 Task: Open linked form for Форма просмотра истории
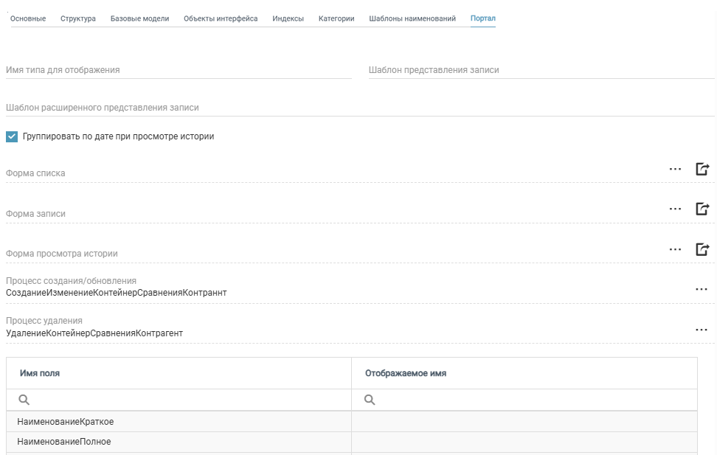(702, 249)
